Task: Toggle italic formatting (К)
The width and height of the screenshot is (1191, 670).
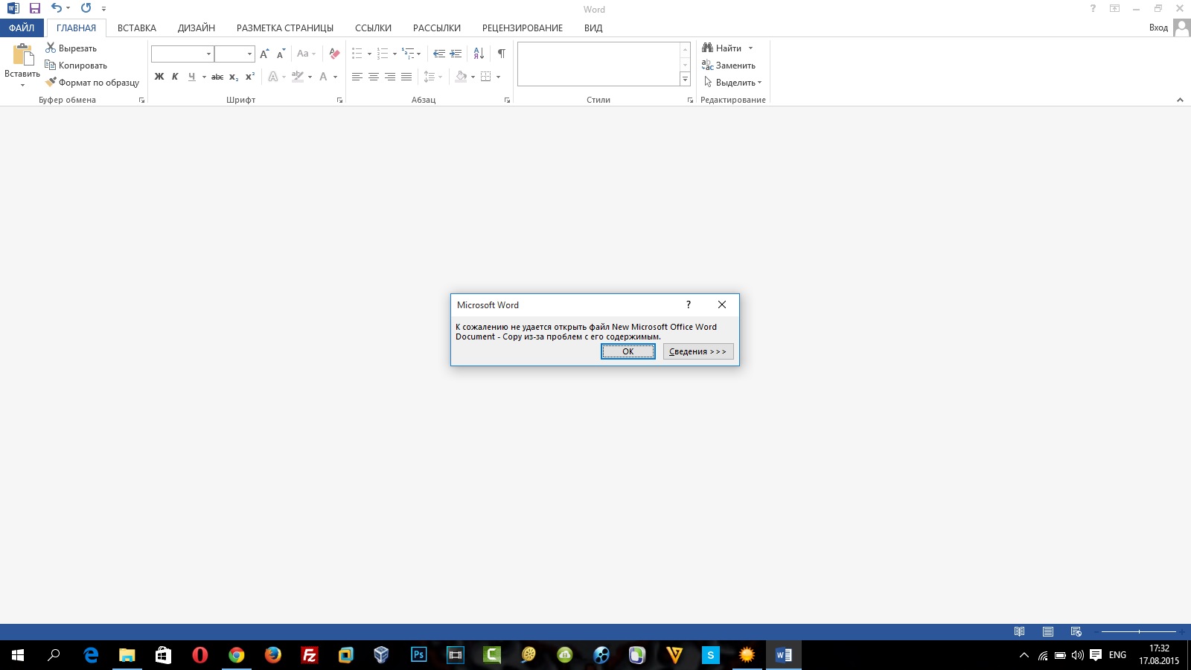Action: (x=175, y=77)
